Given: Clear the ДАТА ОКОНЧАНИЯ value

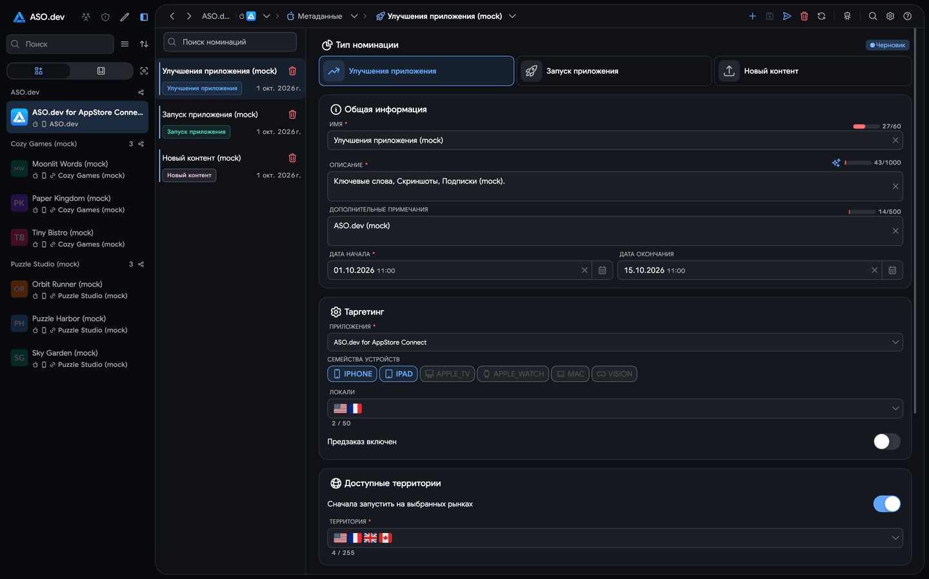Looking at the screenshot, I should click(875, 270).
